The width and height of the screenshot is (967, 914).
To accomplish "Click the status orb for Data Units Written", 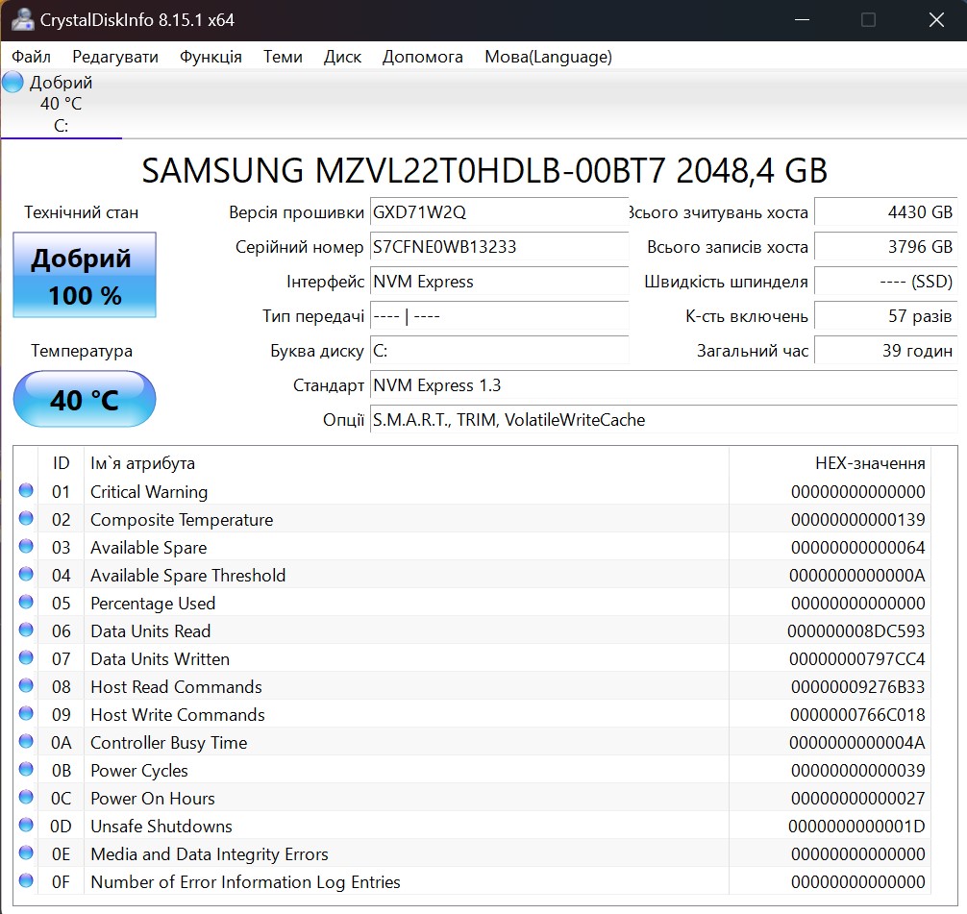I will (x=26, y=658).
